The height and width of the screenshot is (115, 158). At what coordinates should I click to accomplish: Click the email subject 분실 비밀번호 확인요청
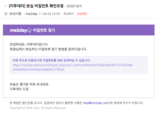click(x=36, y=6)
